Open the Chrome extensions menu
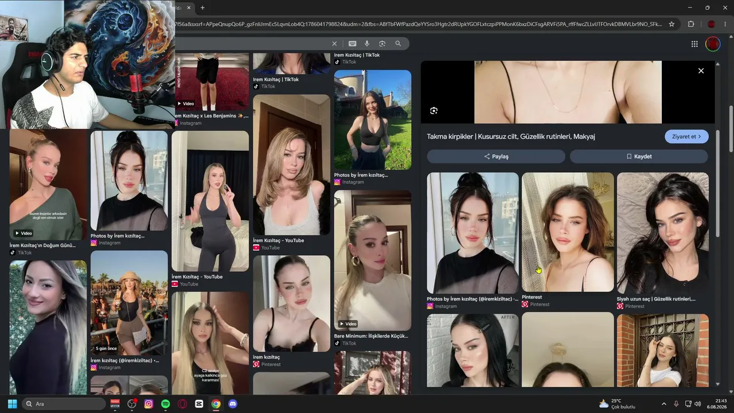Screen dimensions: 734x413 [690, 24]
